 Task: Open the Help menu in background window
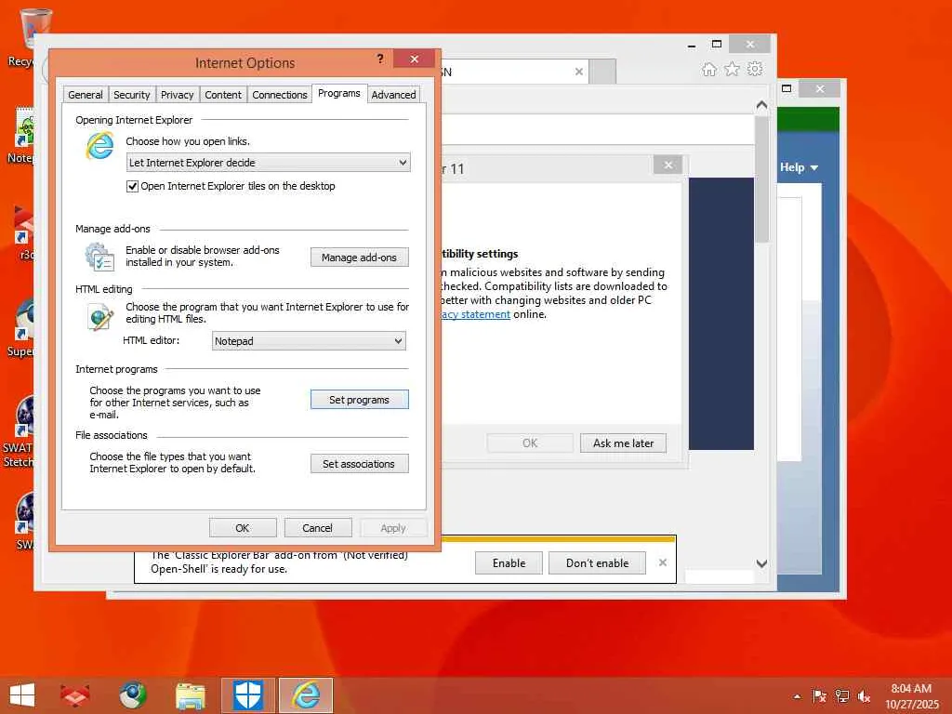[x=799, y=167]
